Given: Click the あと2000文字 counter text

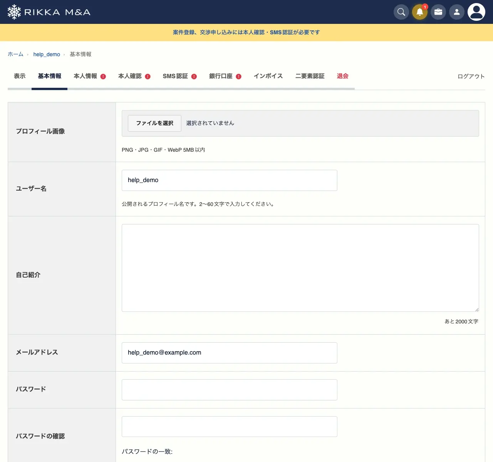Looking at the screenshot, I should tap(461, 321).
